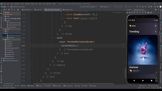Tap phone navigation recents square

tap(152, 81)
